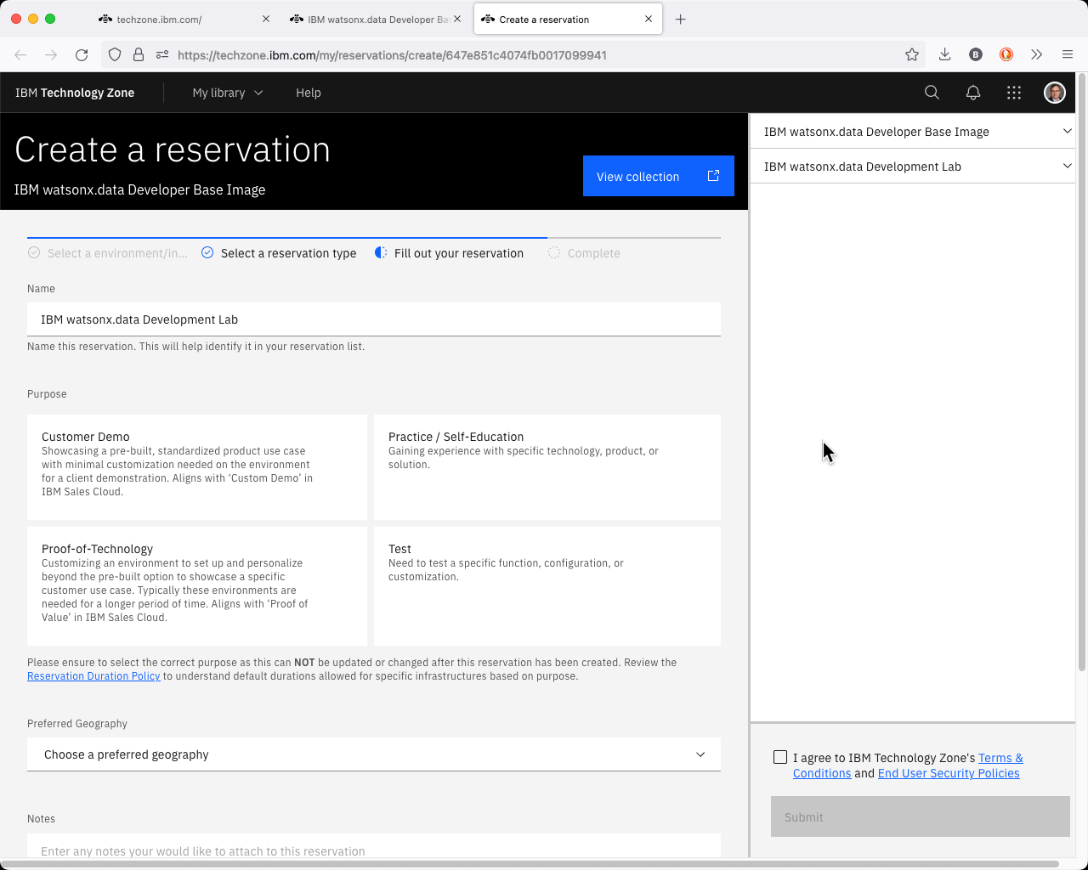This screenshot has height=870, width=1088.
Task: Expand IBM watsonx.data Developer Base Image section
Action: [x=913, y=132]
